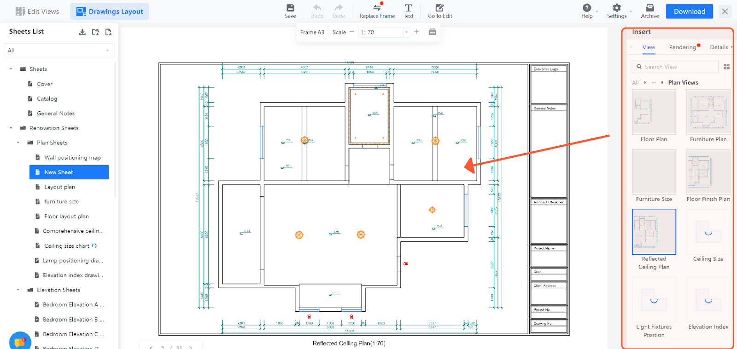Open the scale 1:70 dropdown
The width and height of the screenshot is (737, 349).
point(406,32)
